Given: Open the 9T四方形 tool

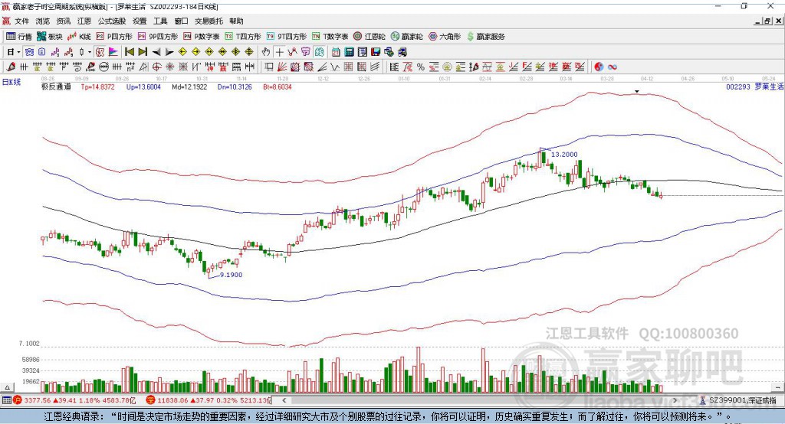Looking at the screenshot, I should pyautogui.click(x=287, y=37).
